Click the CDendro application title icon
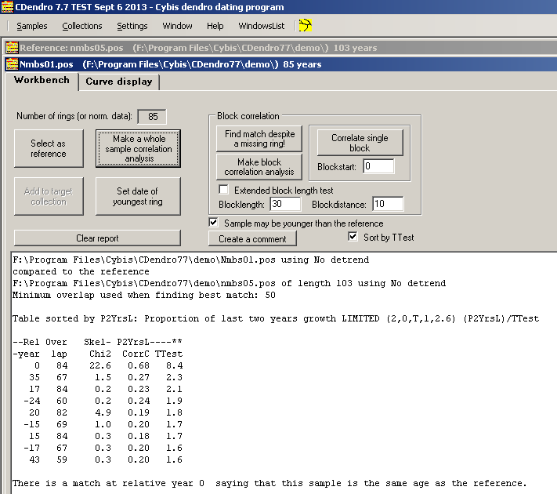 [x=7, y=7]
